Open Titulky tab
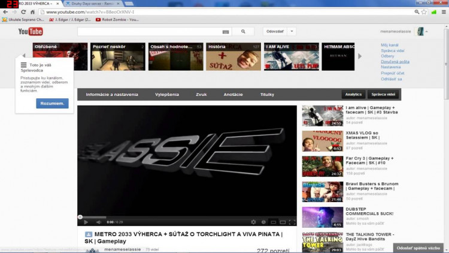This screenshot has width=449, height=253. pyautogui.click(x=267, y=94)
